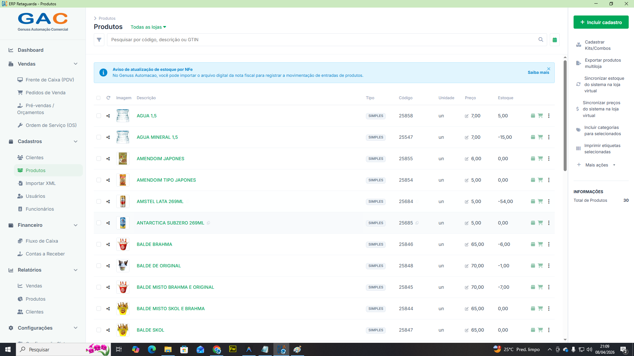Click share icon for AMSTEL LATA 269ML row
The width and height of the screenshot is (634, 356).
pos(108,201)
